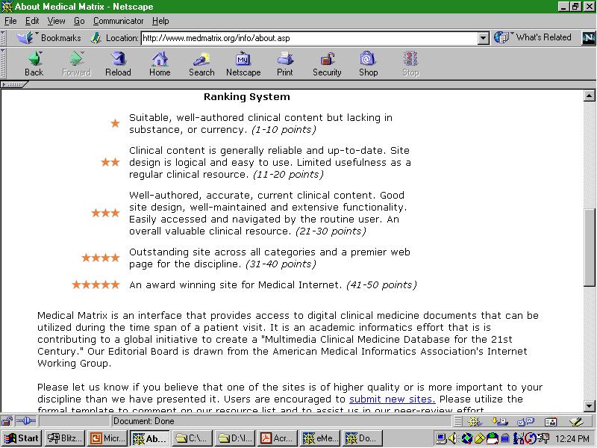Follow the 'submit new sites.' link
597x448 pixels.
(393, 399)
